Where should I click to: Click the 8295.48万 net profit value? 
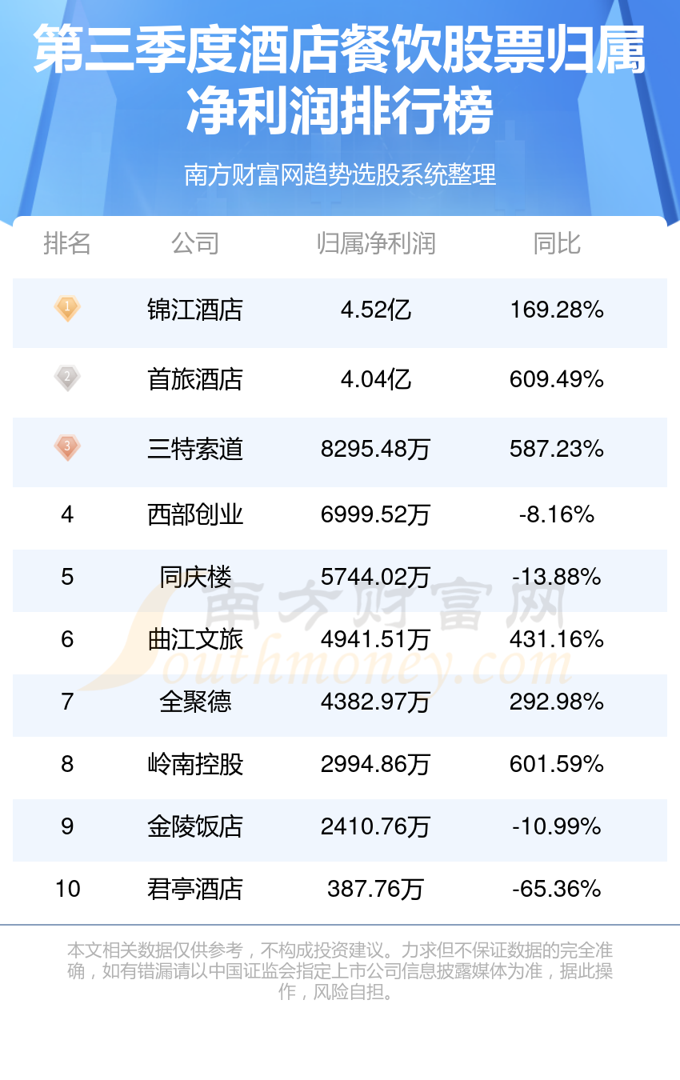(375, 449)
